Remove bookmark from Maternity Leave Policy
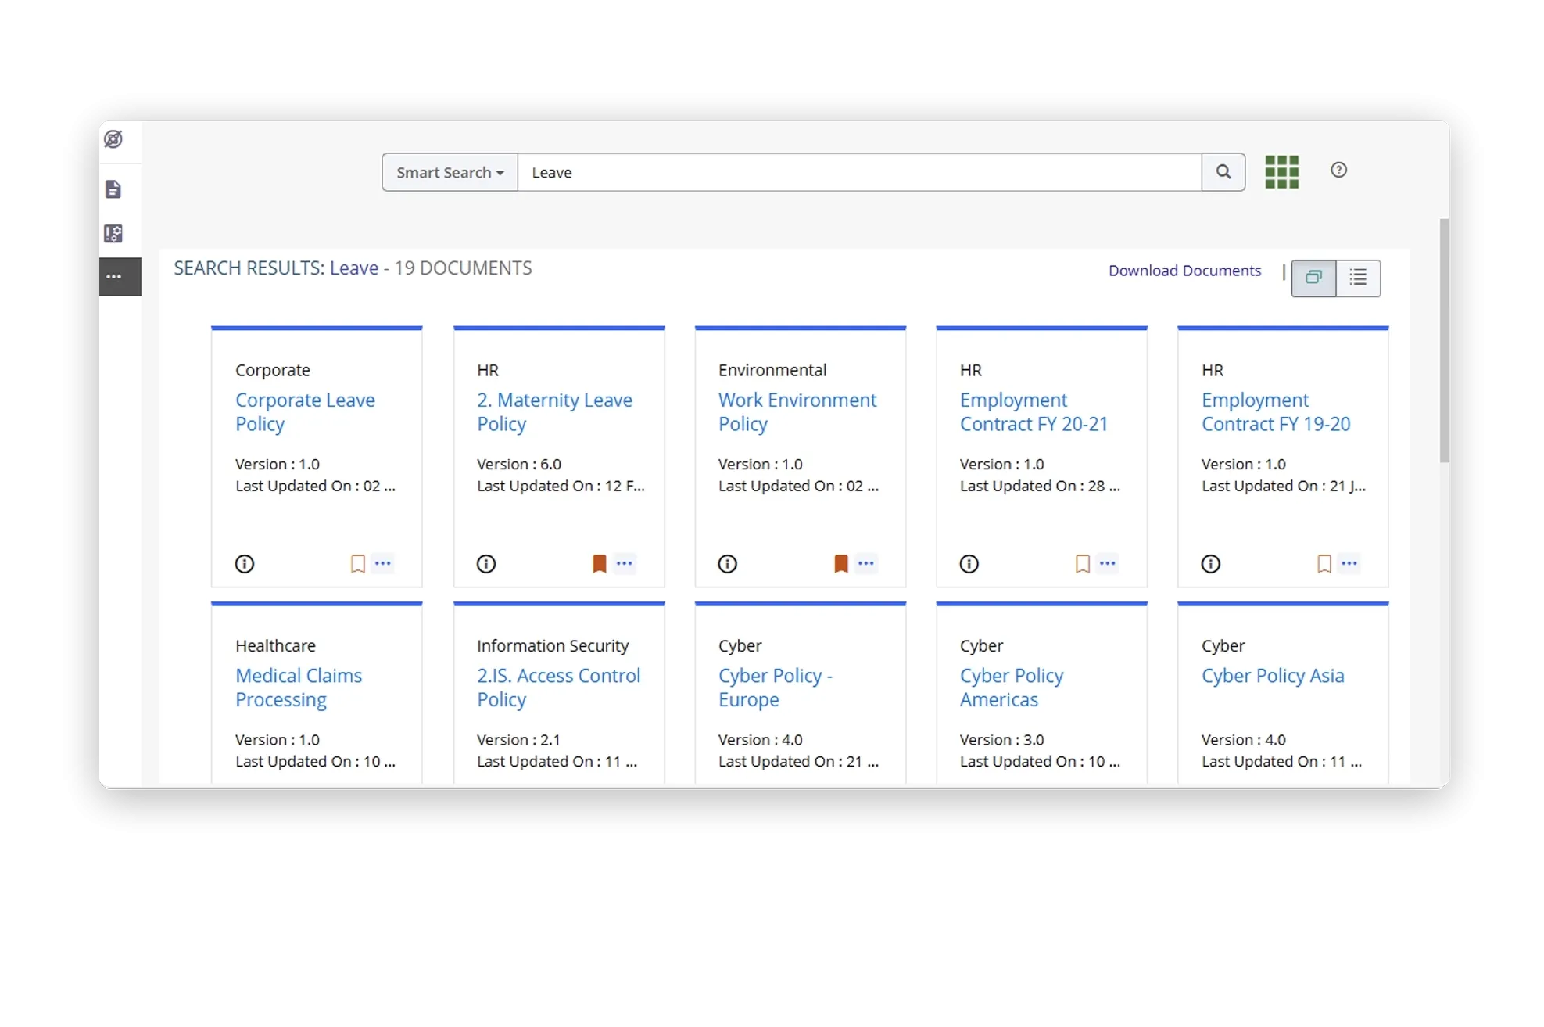The image size is (1544, 1027). click(599, 564)
